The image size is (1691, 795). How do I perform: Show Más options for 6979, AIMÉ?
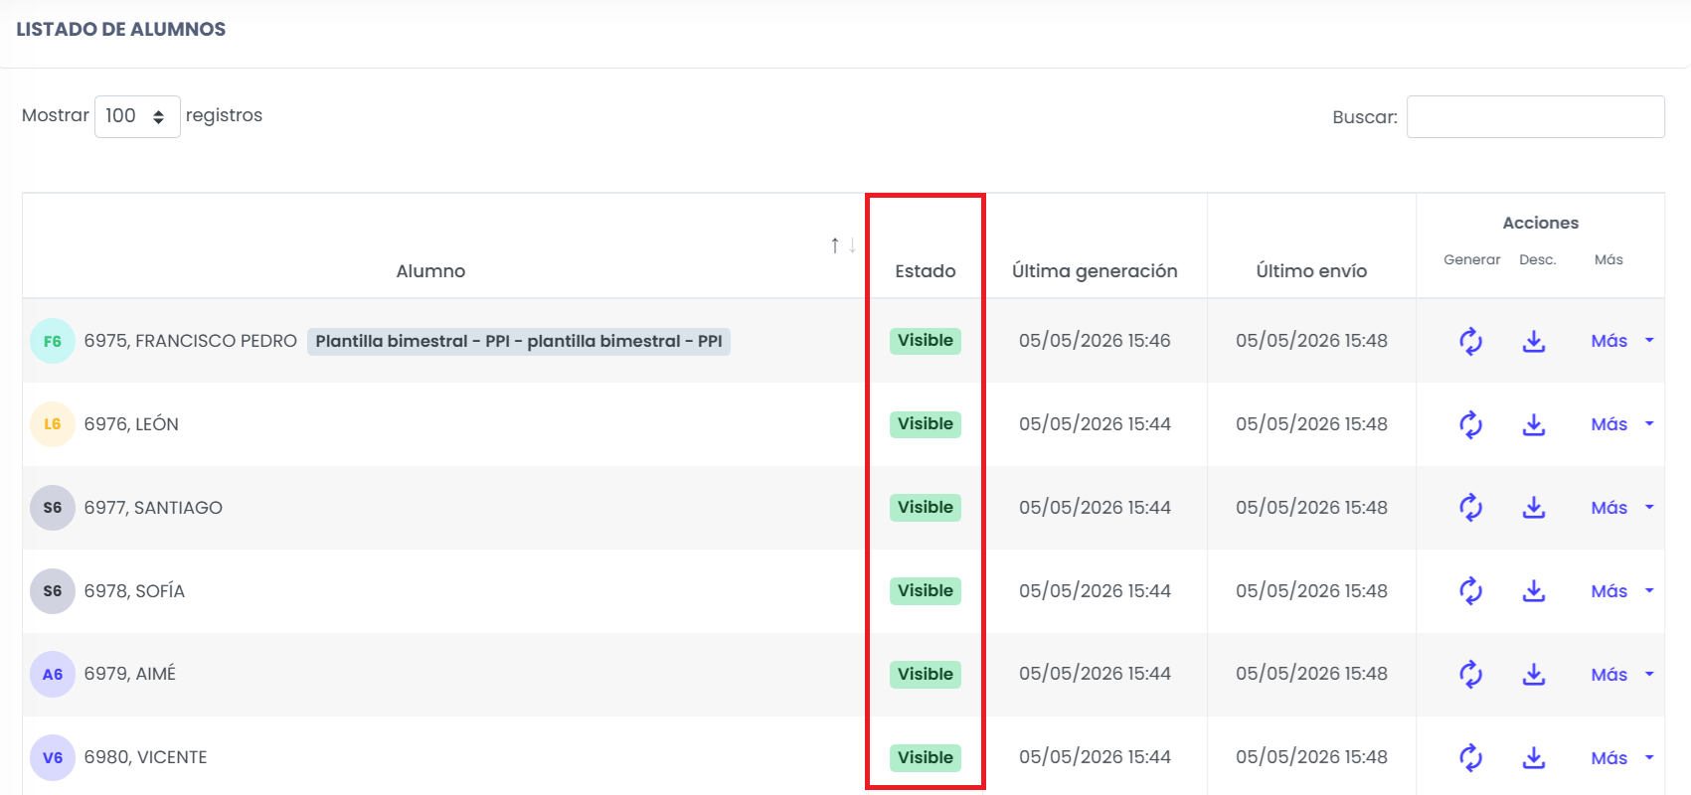pyautogui.click(x=1622, y=675)
